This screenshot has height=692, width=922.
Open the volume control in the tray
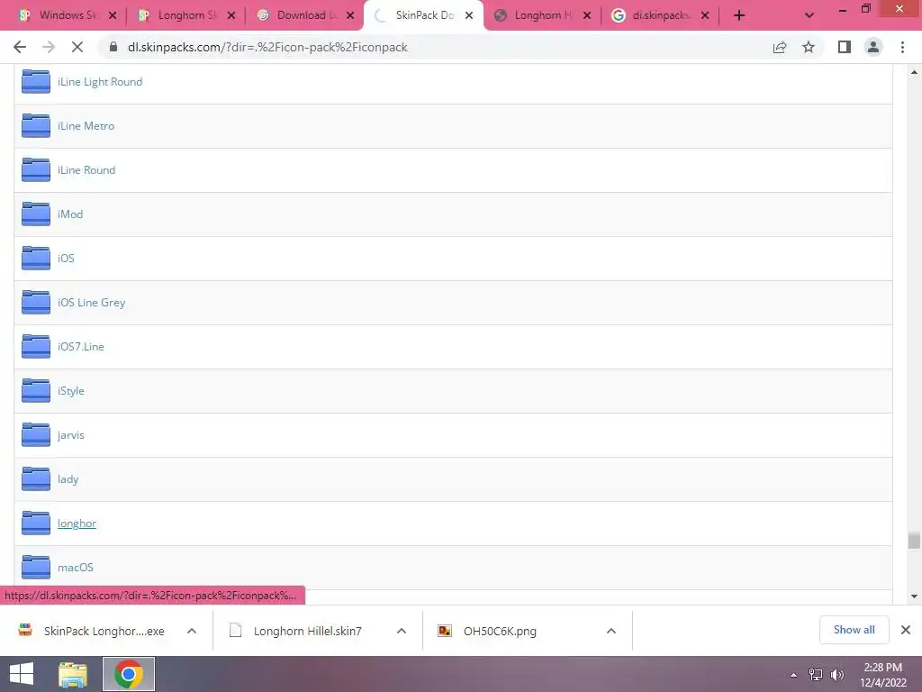coord(836,675)
